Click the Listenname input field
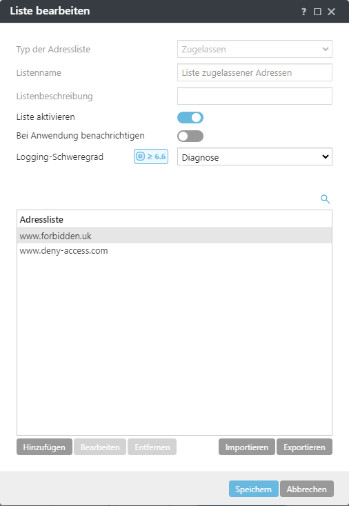The image size is (349, 506). click(255, 72)
